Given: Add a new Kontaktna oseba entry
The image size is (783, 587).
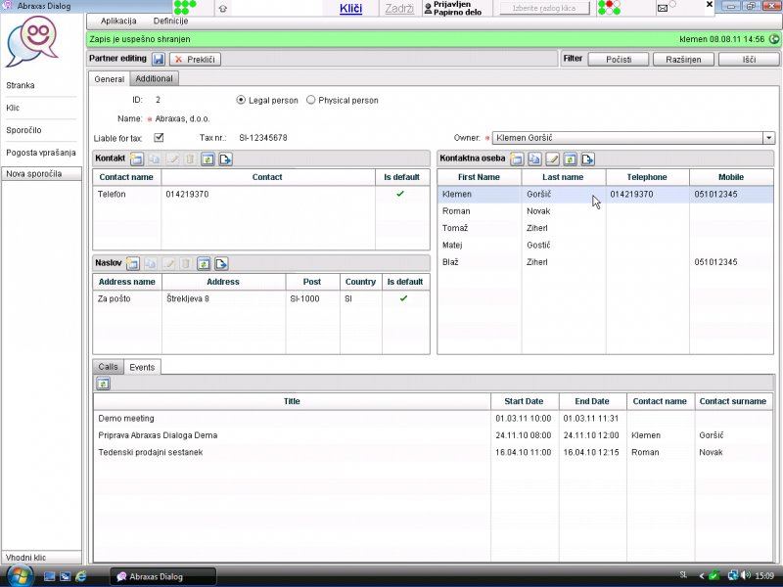Looking at the screenshot, I should pos(517,159).
